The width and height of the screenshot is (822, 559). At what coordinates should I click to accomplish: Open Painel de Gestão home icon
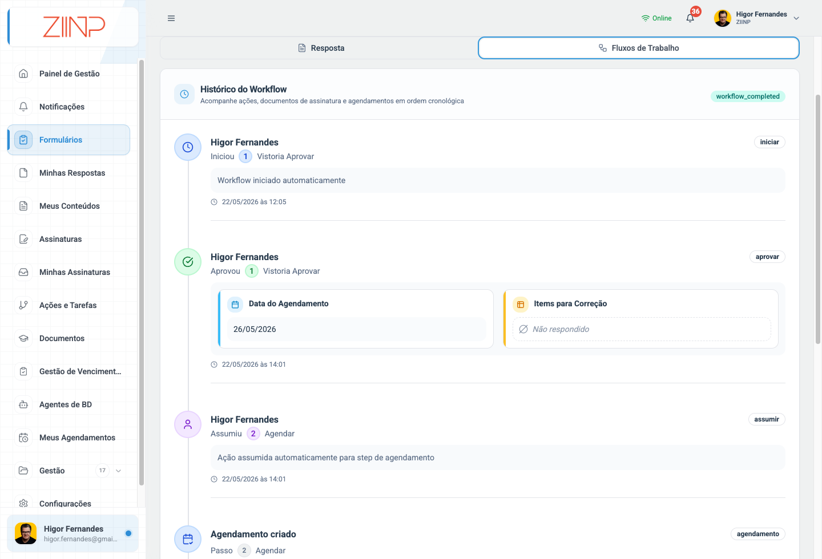click(x=23, y=74)
